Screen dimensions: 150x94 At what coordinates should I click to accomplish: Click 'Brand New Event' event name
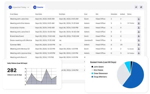pos(17,36)
